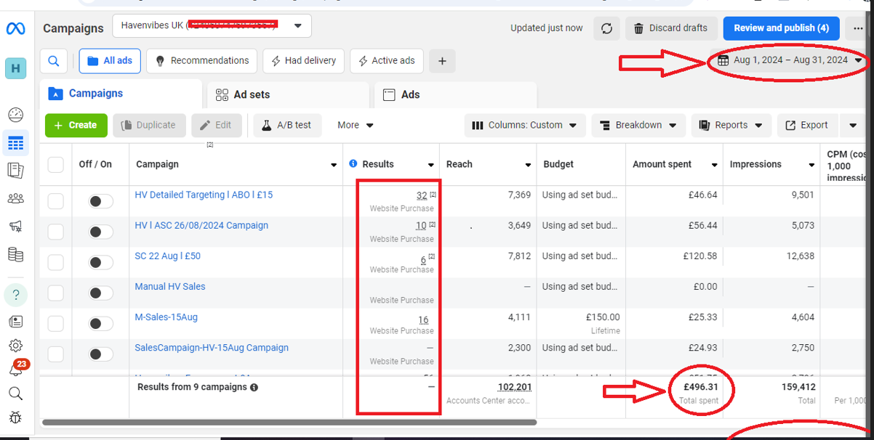Click the bug report icon
Image resolution: width=874 pixels, height=440 pixels.
point(15,417)
